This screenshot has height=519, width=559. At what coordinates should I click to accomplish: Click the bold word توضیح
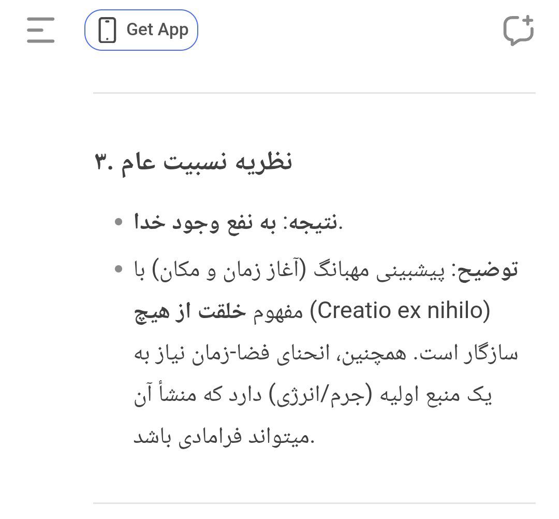[488, 270]
